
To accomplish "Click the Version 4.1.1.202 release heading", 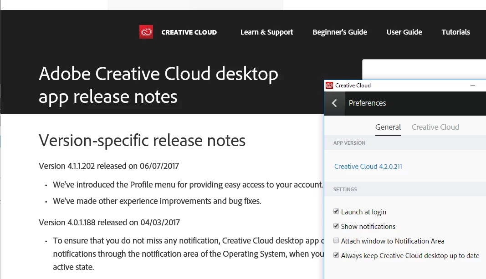I will click(x=109, y=166).
